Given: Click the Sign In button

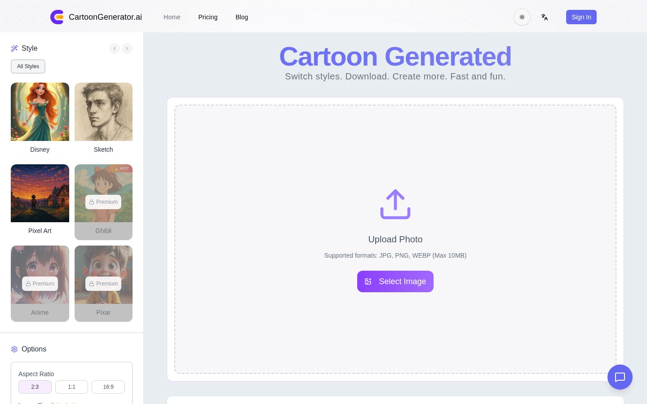Looking at the screenshot, I should [581, 17].
